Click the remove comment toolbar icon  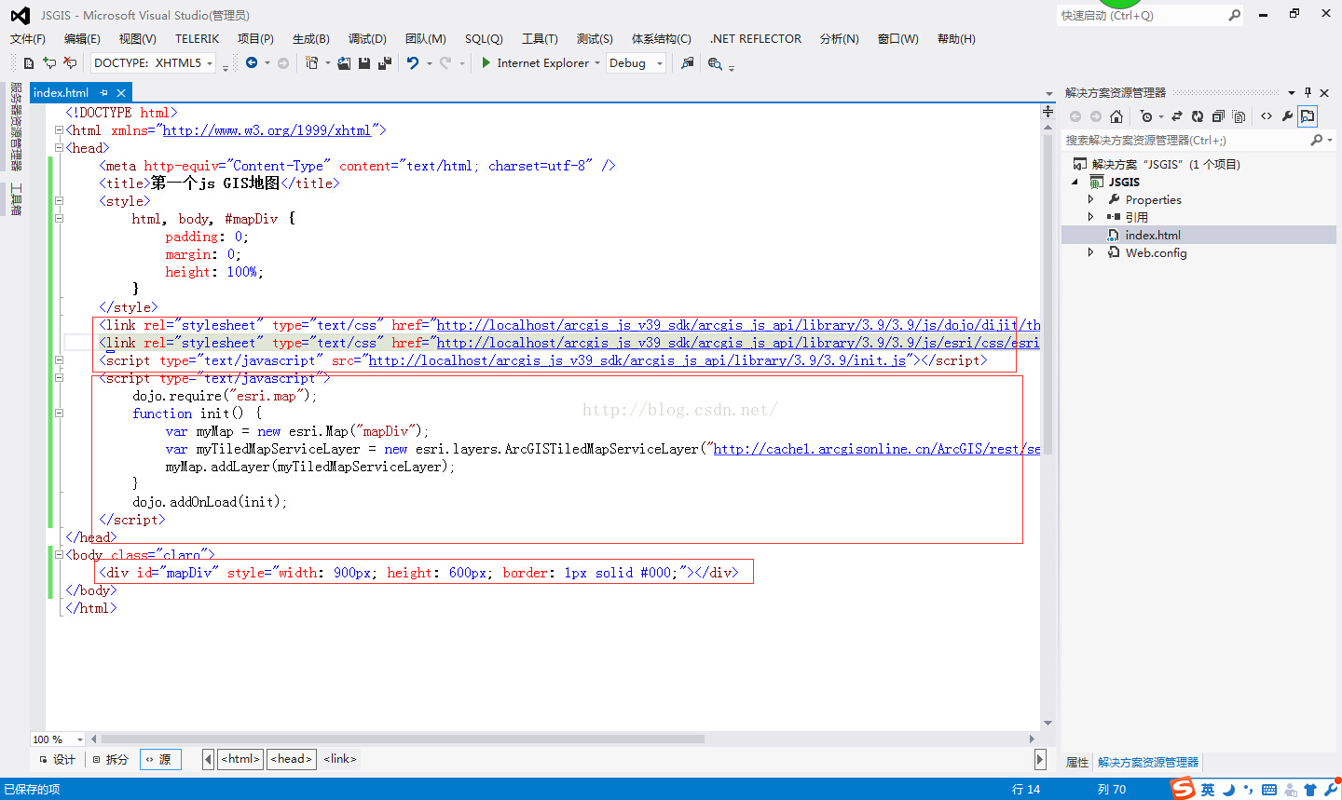[70, 63]
